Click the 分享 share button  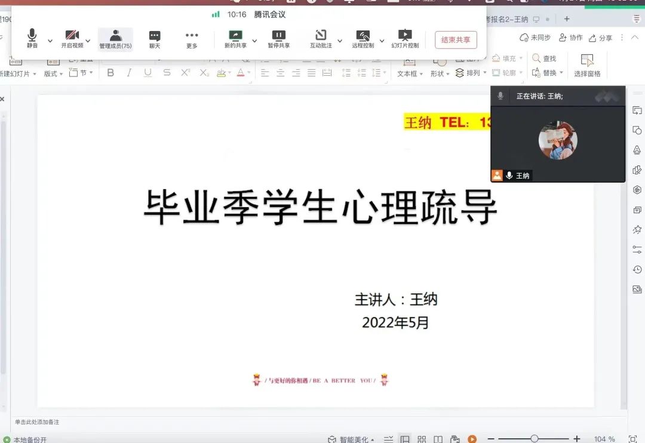pyautogui.click(x=601, y=38)
